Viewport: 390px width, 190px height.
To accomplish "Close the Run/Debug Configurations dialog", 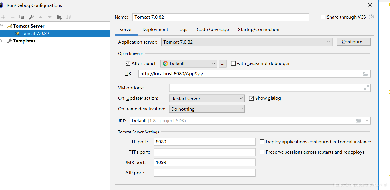I will tap(370, 5).
